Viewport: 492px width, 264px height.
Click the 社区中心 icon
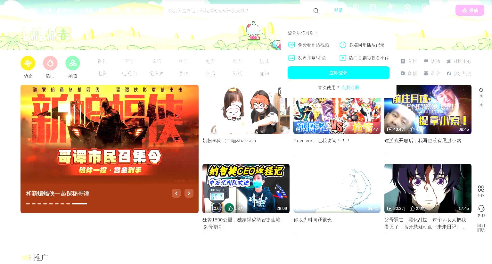[449, 61]
